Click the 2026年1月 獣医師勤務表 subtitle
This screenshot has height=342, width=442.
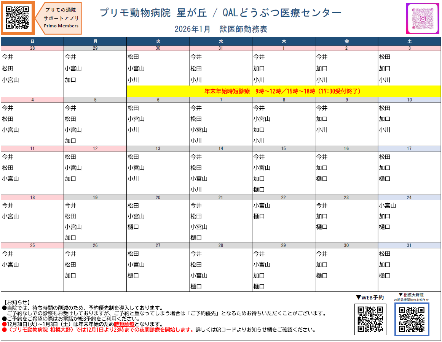[221, 29]
